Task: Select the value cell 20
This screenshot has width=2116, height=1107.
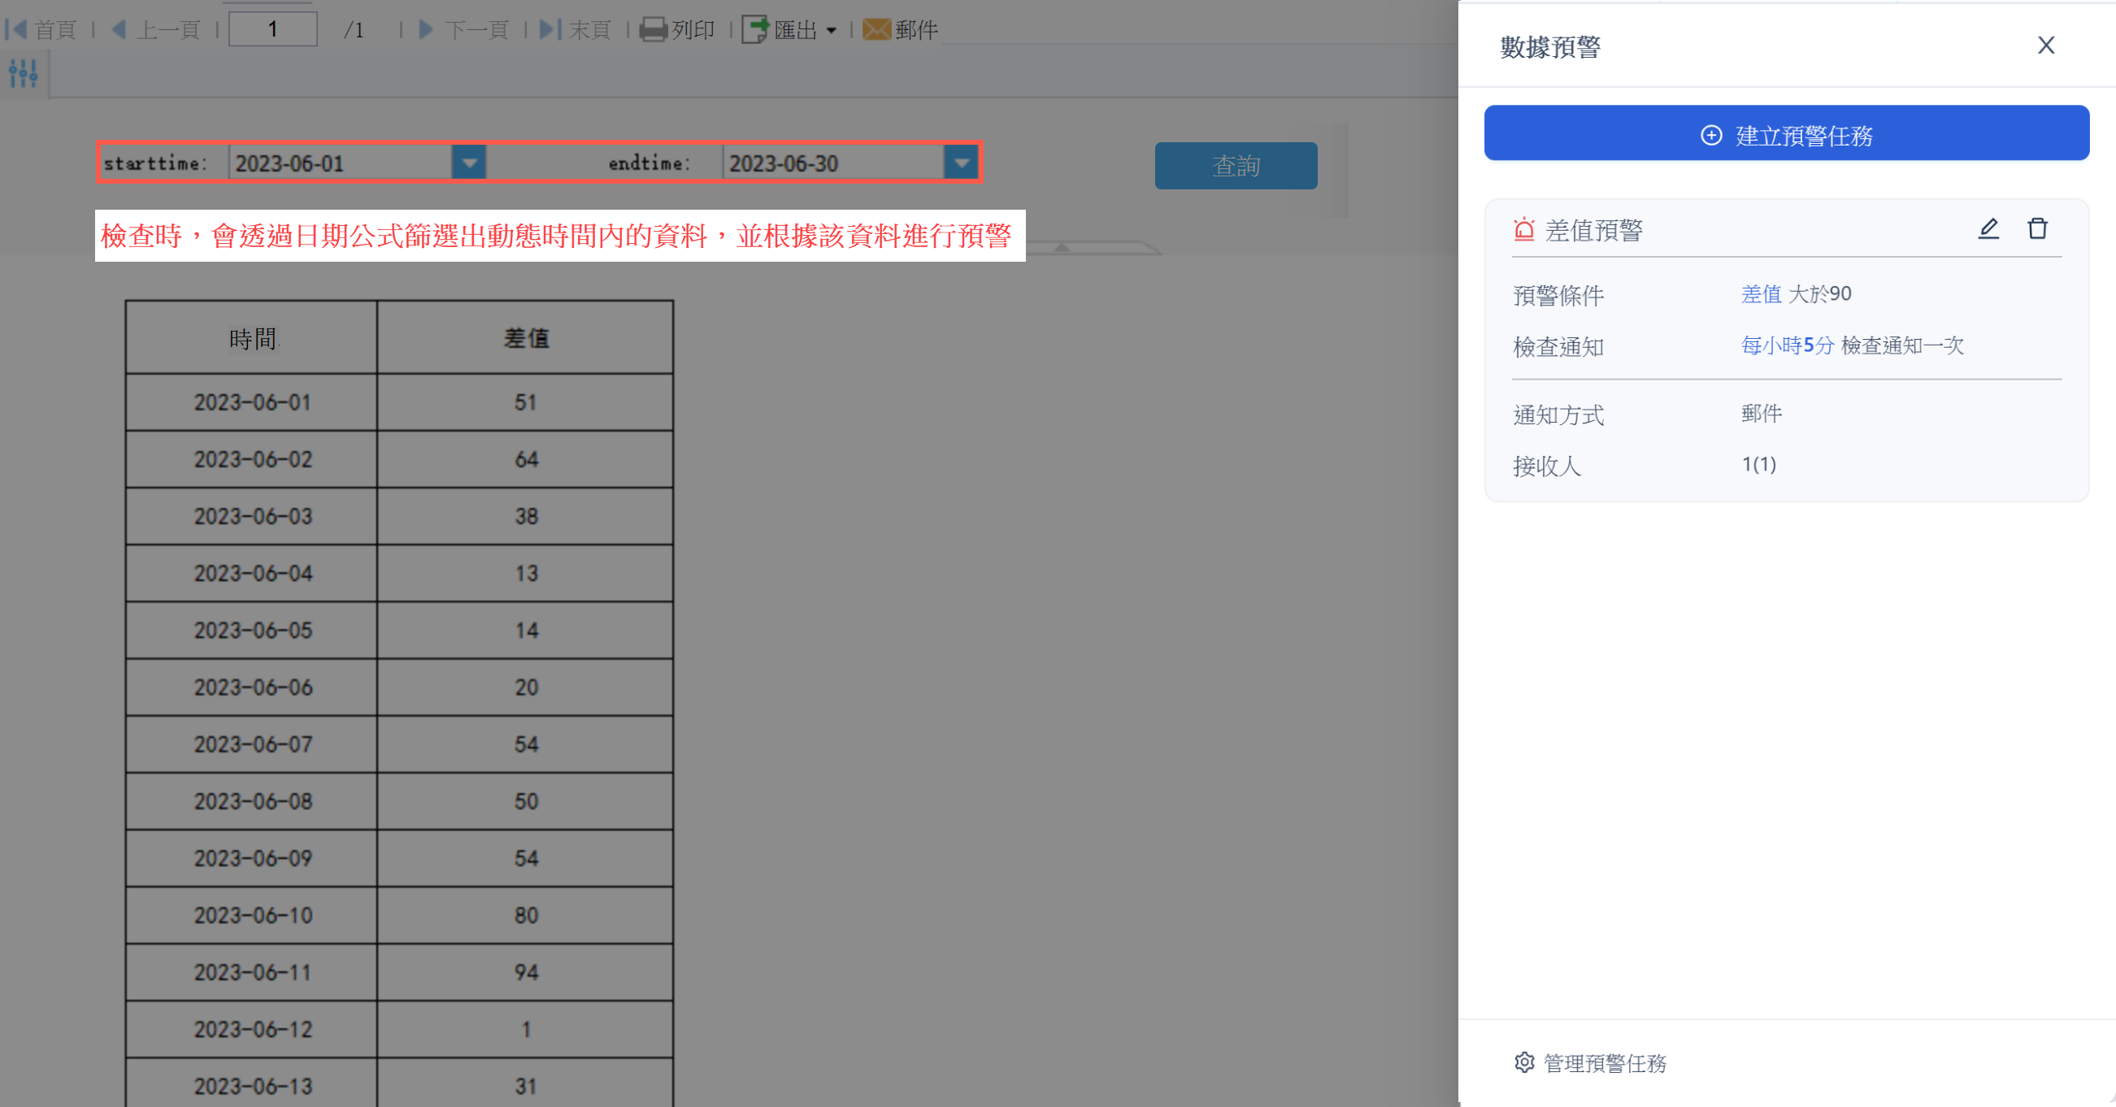Action: [525, 687]
